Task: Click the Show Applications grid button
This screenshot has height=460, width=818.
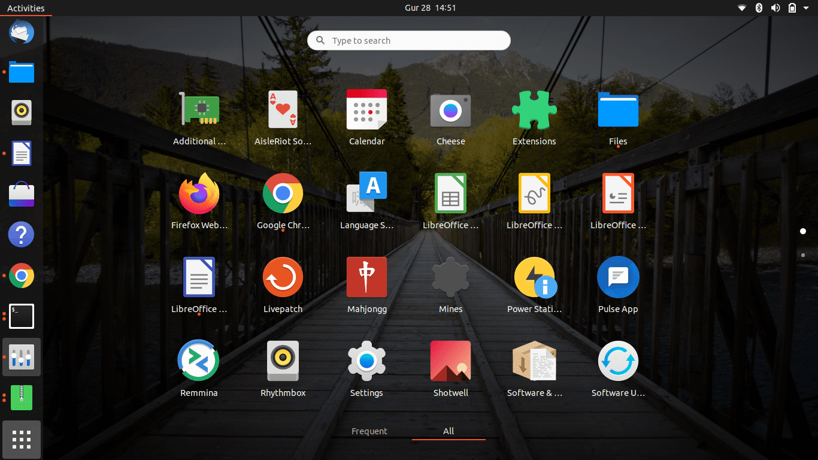Action: click(x=22, y=440)
